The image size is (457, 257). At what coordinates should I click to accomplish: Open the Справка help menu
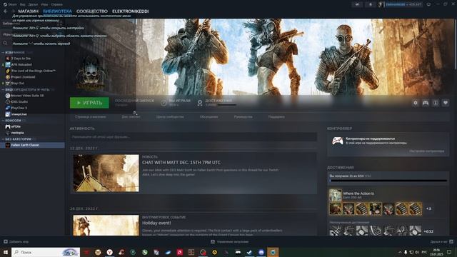tap(56, 4)
